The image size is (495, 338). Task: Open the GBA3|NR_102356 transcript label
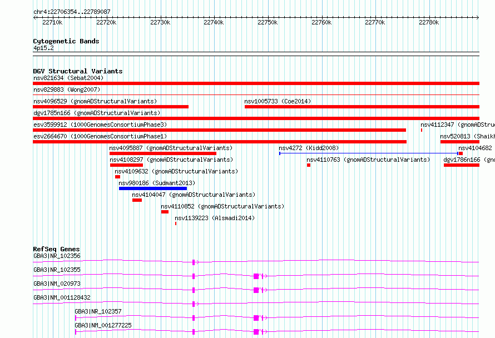tap(57, 256)
